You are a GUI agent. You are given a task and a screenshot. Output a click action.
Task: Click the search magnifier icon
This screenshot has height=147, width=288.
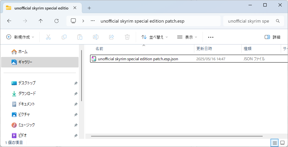278,21
